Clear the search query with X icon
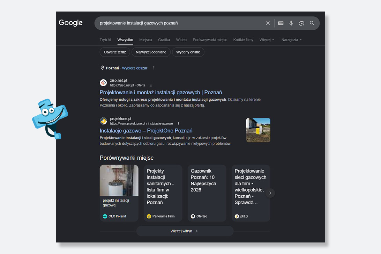 [x=268, y=23]
